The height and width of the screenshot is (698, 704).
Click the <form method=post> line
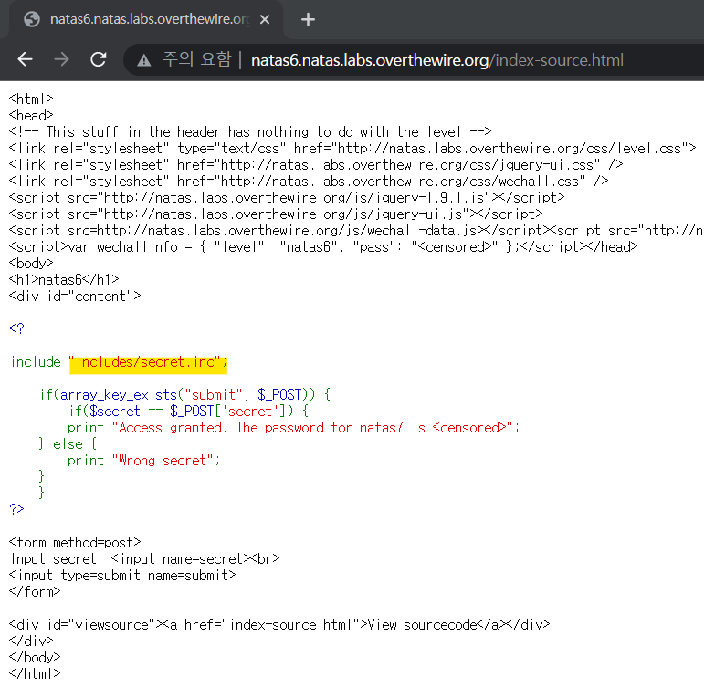[75, 543]
